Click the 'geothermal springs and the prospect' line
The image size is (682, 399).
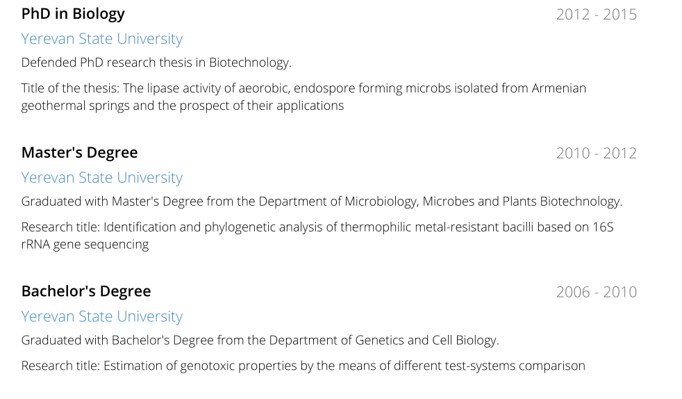pos(183,106)
